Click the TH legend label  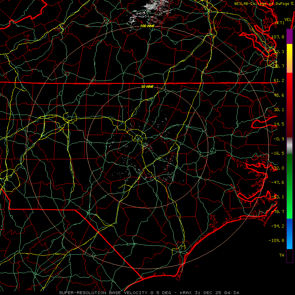tap(282, 255)
